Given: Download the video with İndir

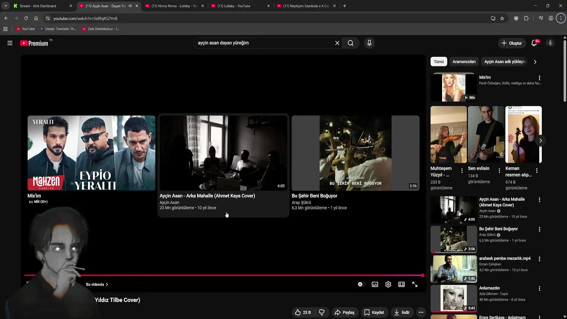Looking at the screenshot, I should [402, 312].
